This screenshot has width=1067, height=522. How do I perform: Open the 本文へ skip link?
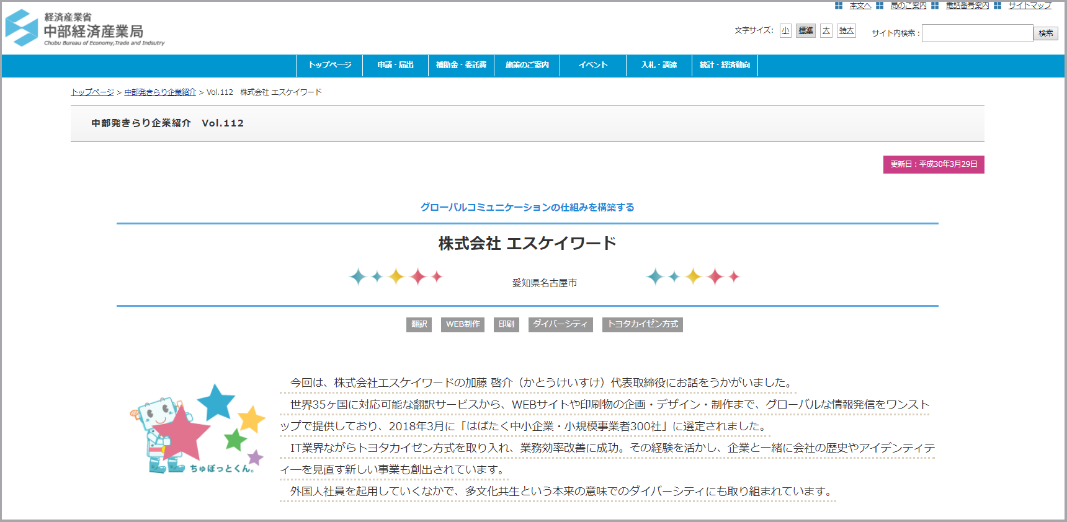(860, 5)
